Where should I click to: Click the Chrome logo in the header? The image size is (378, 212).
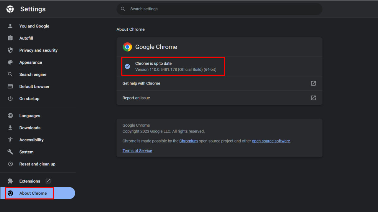[10, 9]
